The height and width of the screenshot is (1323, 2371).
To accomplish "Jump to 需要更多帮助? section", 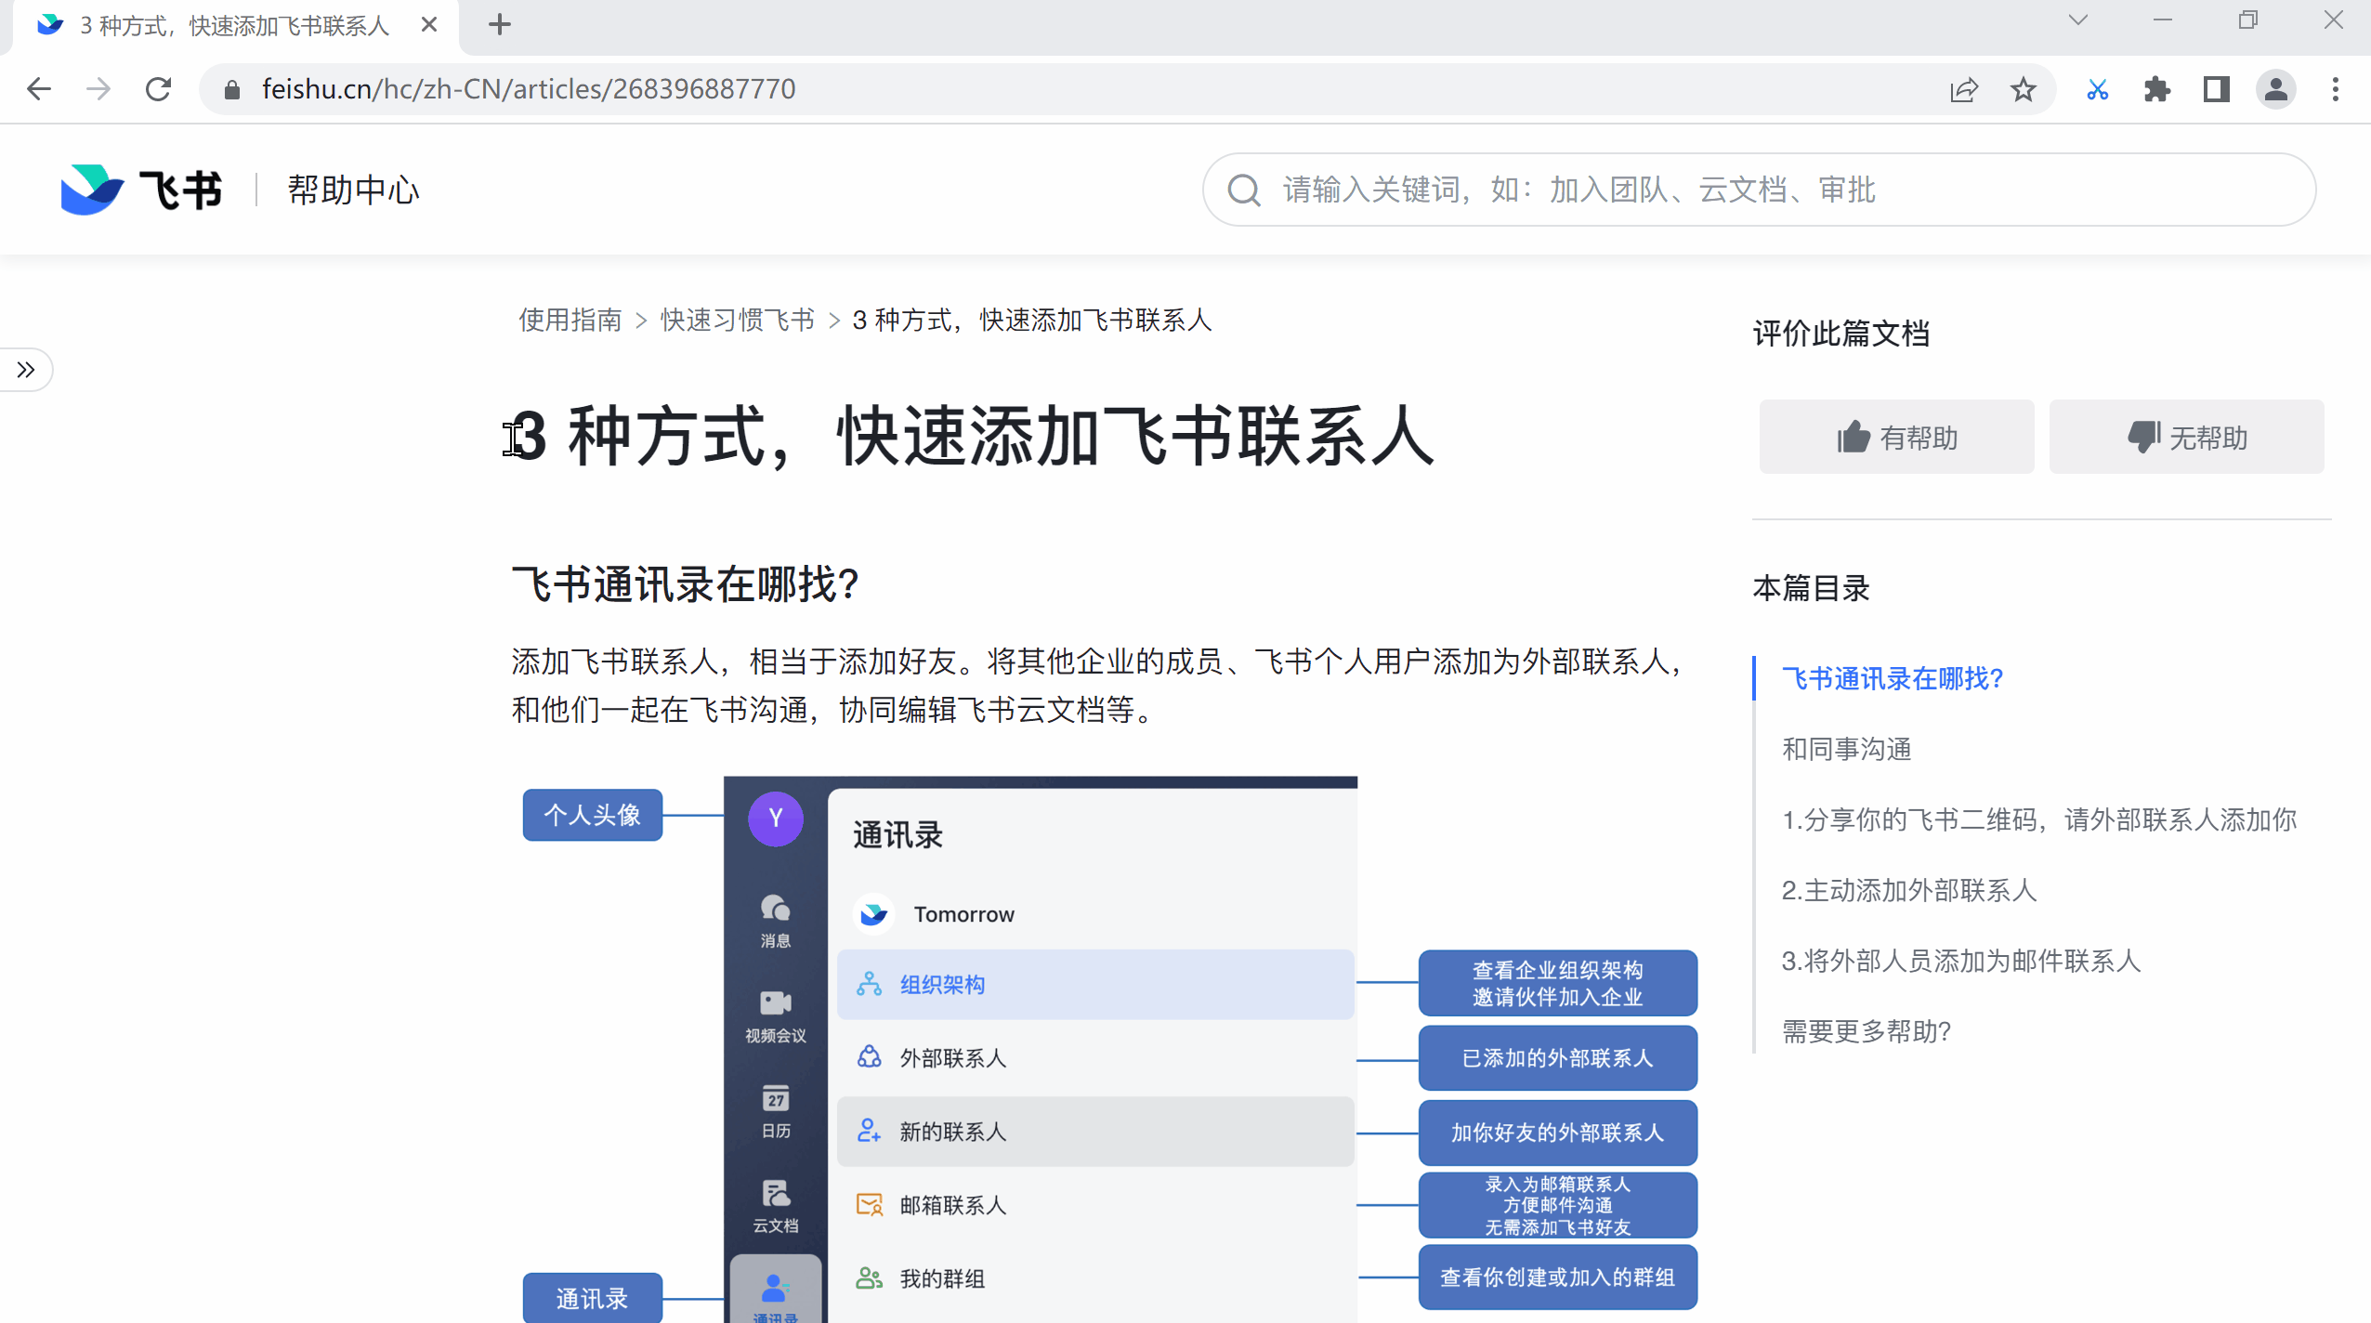I will coord(1866,1031).
